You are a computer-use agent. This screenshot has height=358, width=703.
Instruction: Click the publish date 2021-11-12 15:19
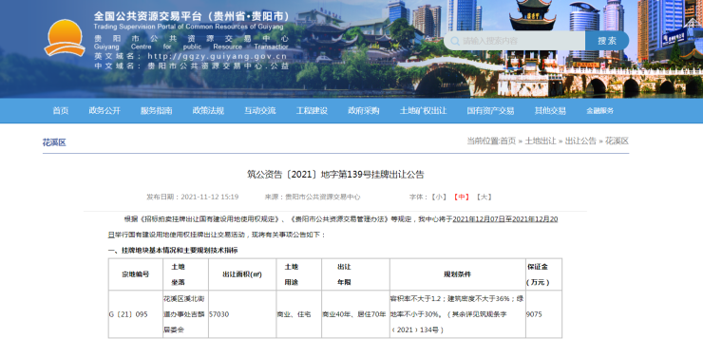tap(209, 197)
